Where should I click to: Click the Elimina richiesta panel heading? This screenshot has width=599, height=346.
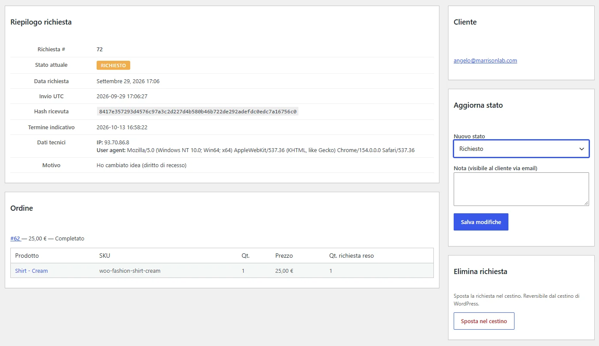point(480,271)
